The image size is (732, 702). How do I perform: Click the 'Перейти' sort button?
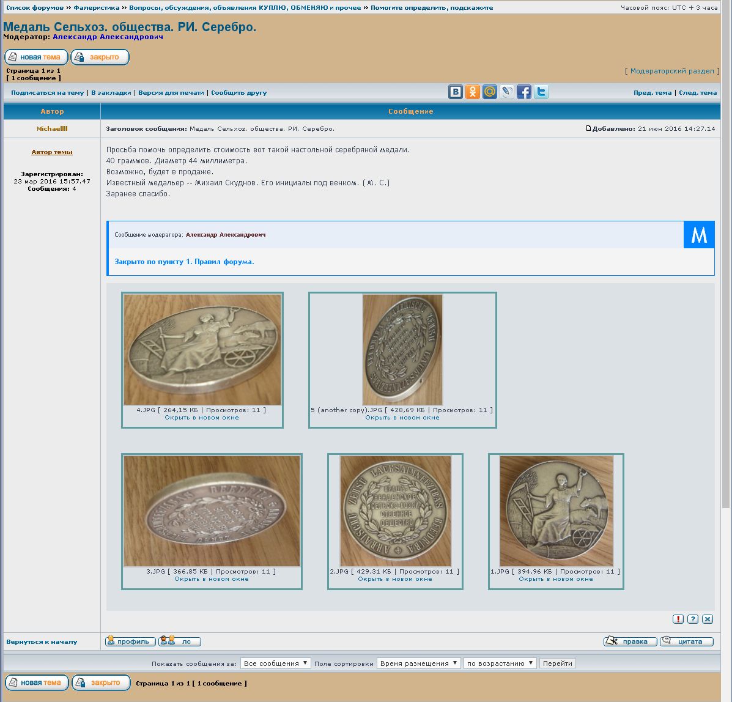click(557, 663)
